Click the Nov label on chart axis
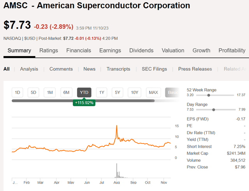249x191 pixels. click(164, 182)
